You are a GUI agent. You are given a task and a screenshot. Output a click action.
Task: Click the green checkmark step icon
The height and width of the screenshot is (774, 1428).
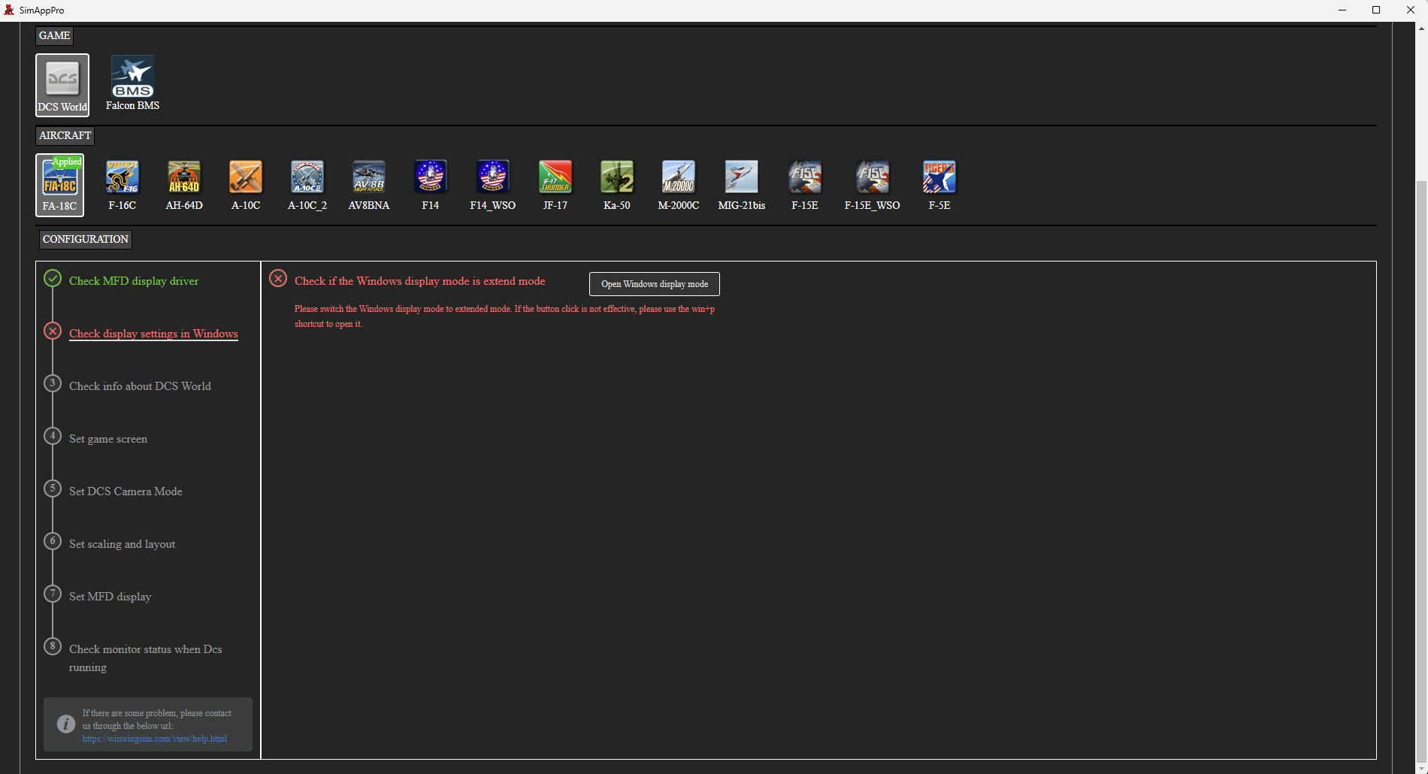tap(53, 279)
